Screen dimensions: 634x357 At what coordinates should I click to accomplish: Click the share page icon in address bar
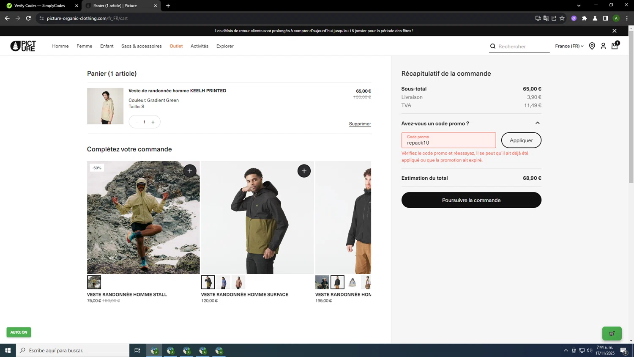click(x=554, y=18)
